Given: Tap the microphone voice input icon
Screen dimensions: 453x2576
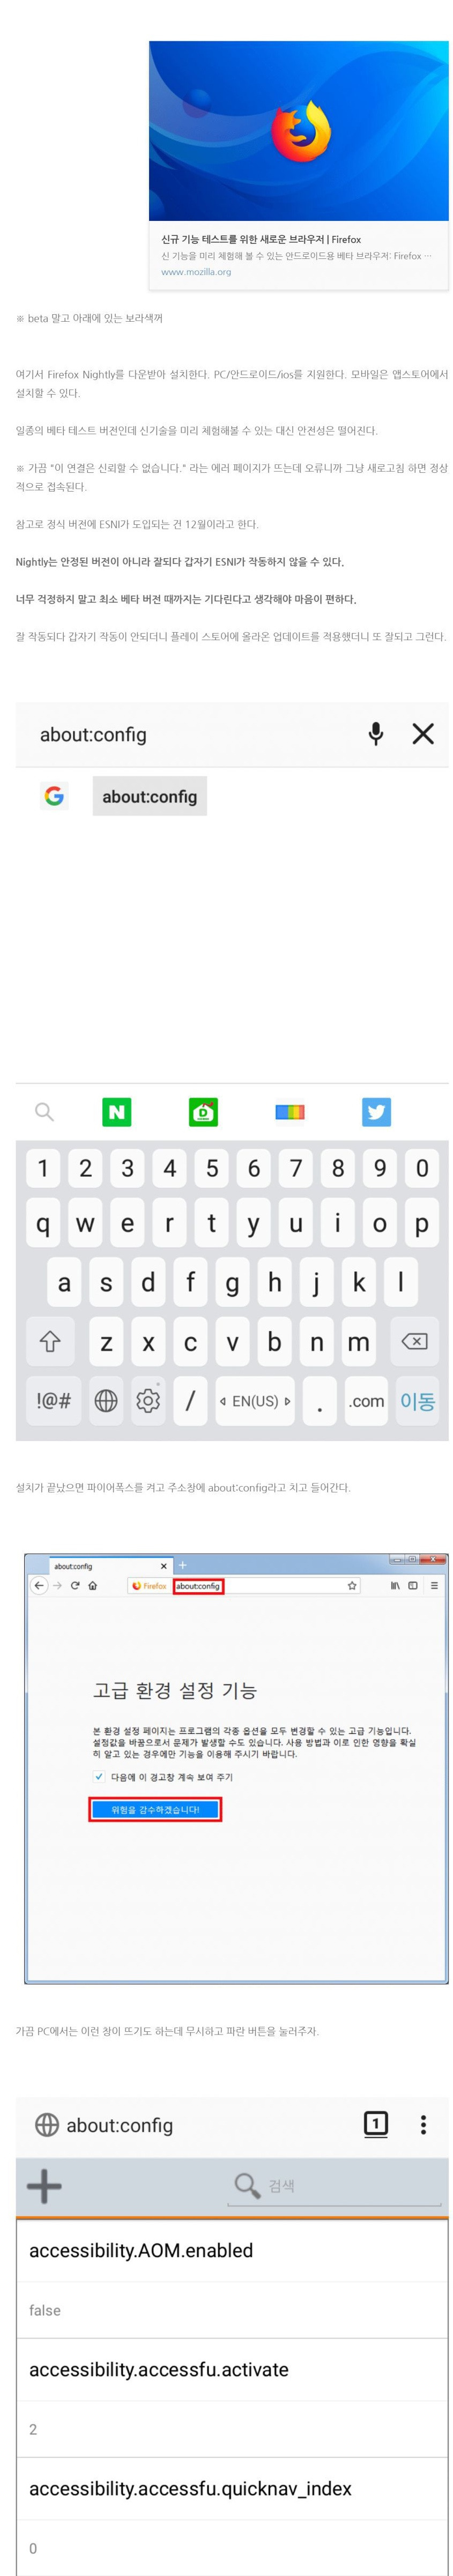Looking at the screenshot, I should [375, 733].
